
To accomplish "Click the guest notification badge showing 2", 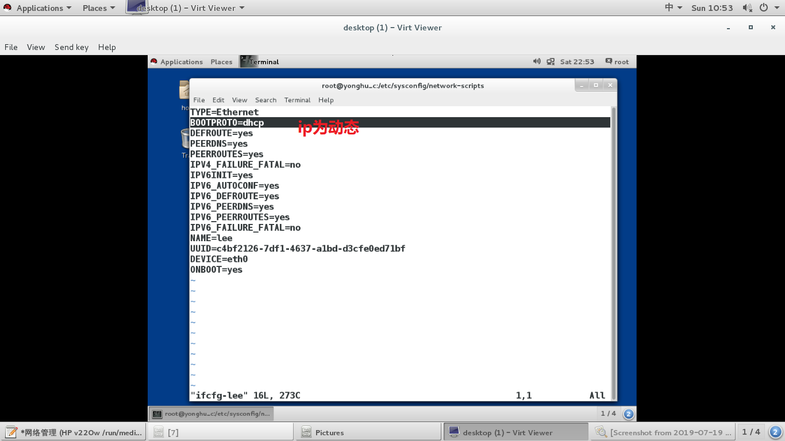I will tap(628, 413).
